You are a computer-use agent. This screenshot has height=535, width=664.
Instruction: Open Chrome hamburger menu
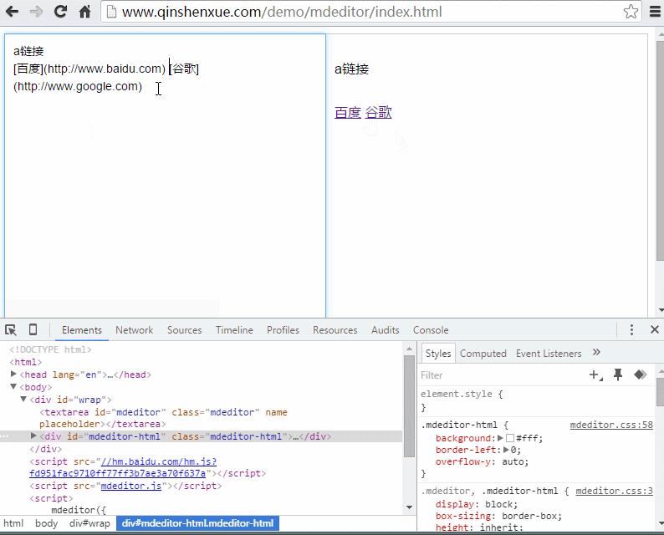[x=653, y=12]
